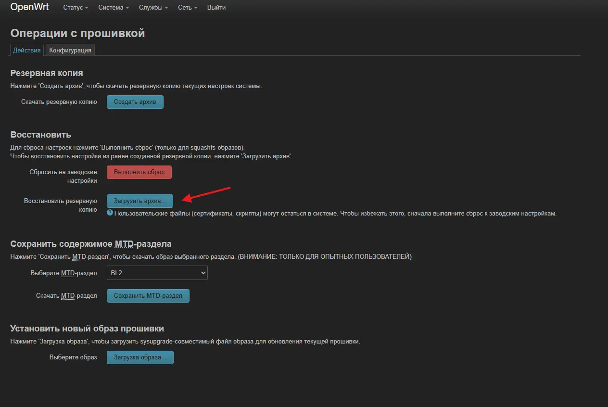Viewport: 608px width, 407px height.
Task: Click the sysupgrade-совместимый image description text
Action: [185, 342]
